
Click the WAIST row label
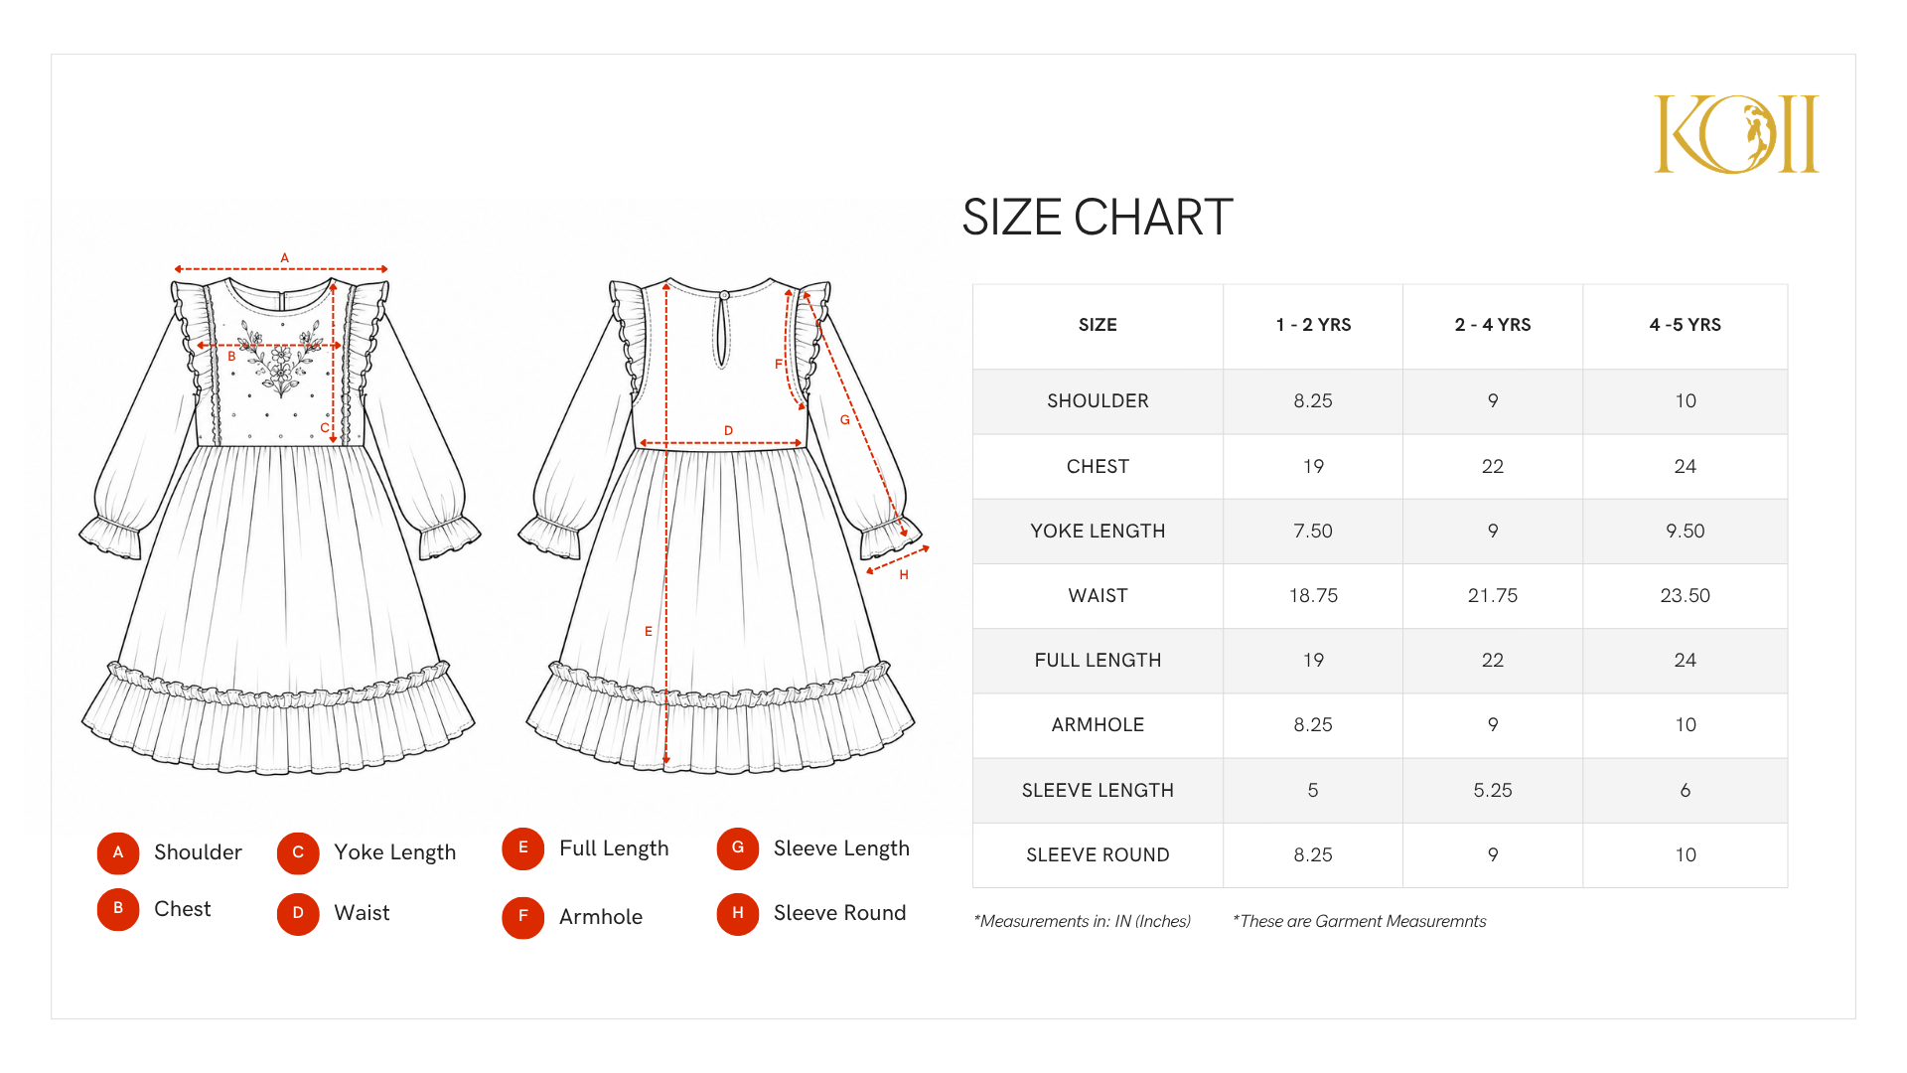tap(1098, 595)
